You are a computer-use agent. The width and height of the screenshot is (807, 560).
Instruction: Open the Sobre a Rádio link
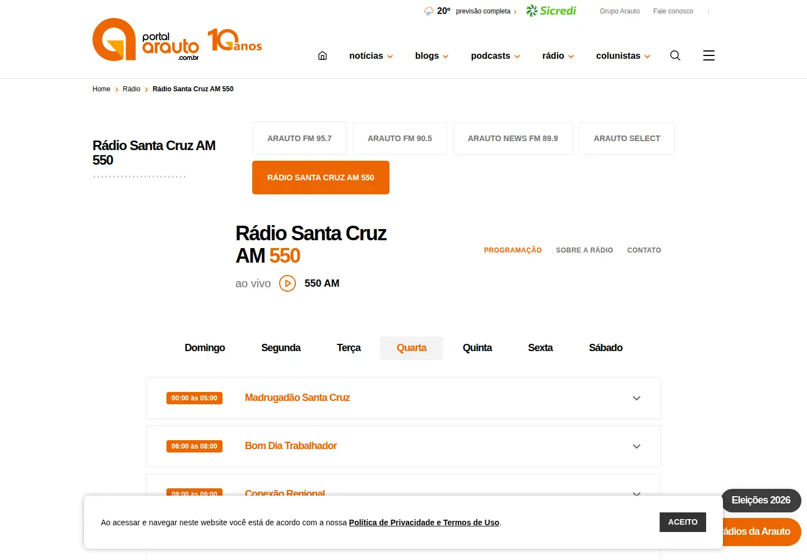585,250
